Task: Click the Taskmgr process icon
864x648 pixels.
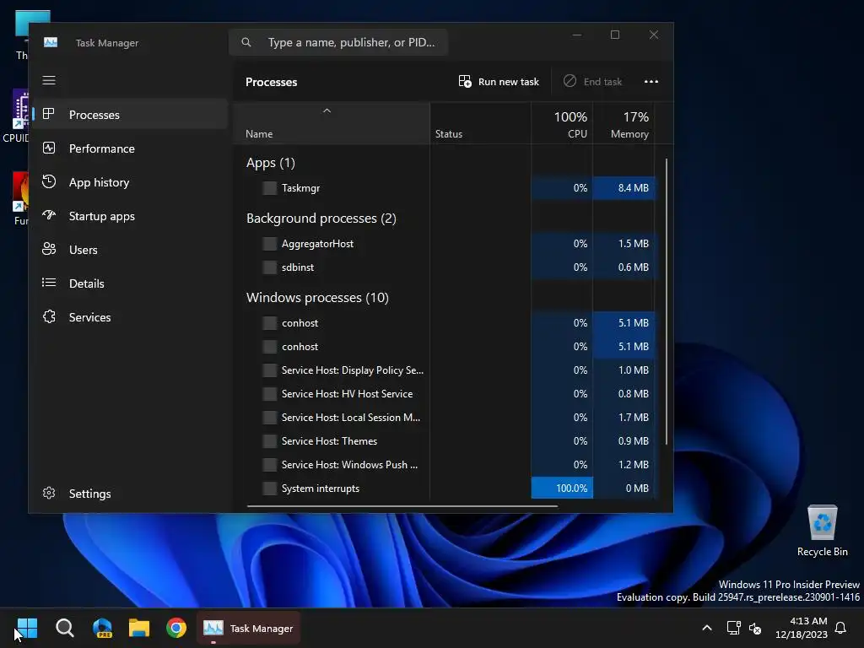Action: click(x=269, y=188)
